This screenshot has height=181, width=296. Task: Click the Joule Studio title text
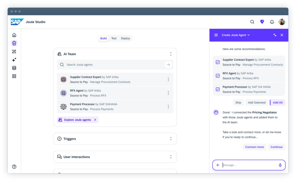point(35,22)
